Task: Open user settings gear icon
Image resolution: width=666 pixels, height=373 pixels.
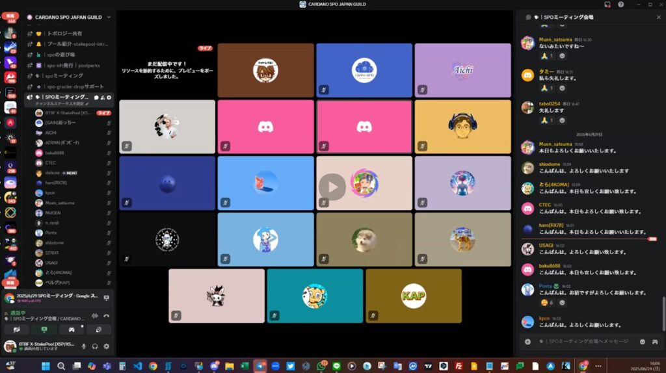Action: point(106,346)
